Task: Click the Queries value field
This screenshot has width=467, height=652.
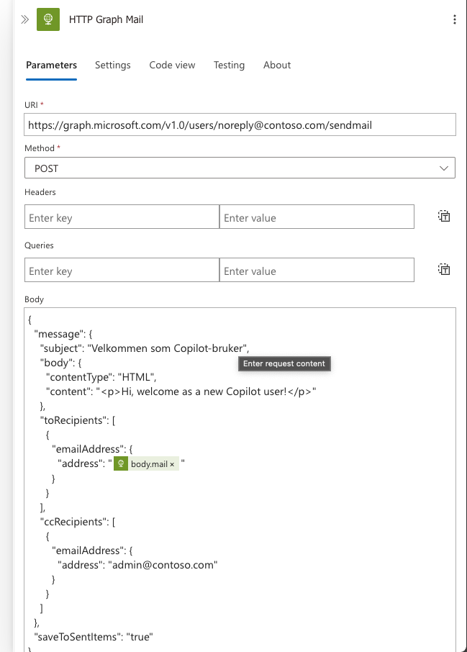Action: tap(317, 271)
